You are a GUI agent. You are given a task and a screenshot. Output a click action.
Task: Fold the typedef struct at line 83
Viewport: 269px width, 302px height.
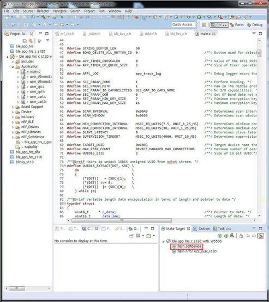(65, 204)
